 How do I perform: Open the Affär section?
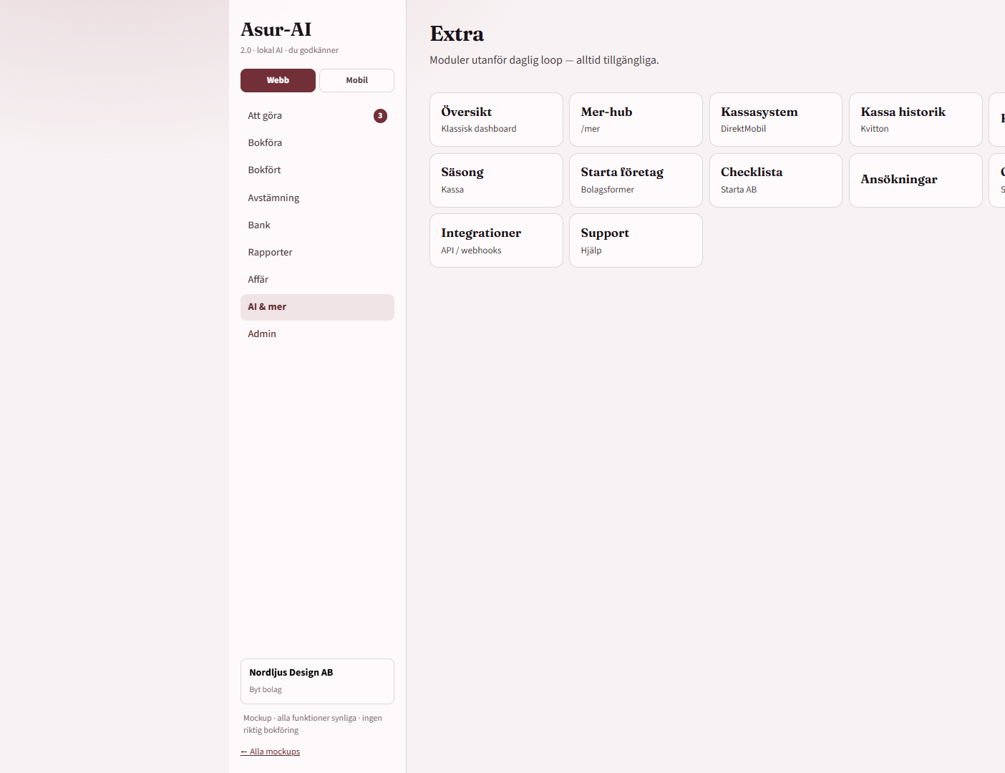[x=317, y=279]
